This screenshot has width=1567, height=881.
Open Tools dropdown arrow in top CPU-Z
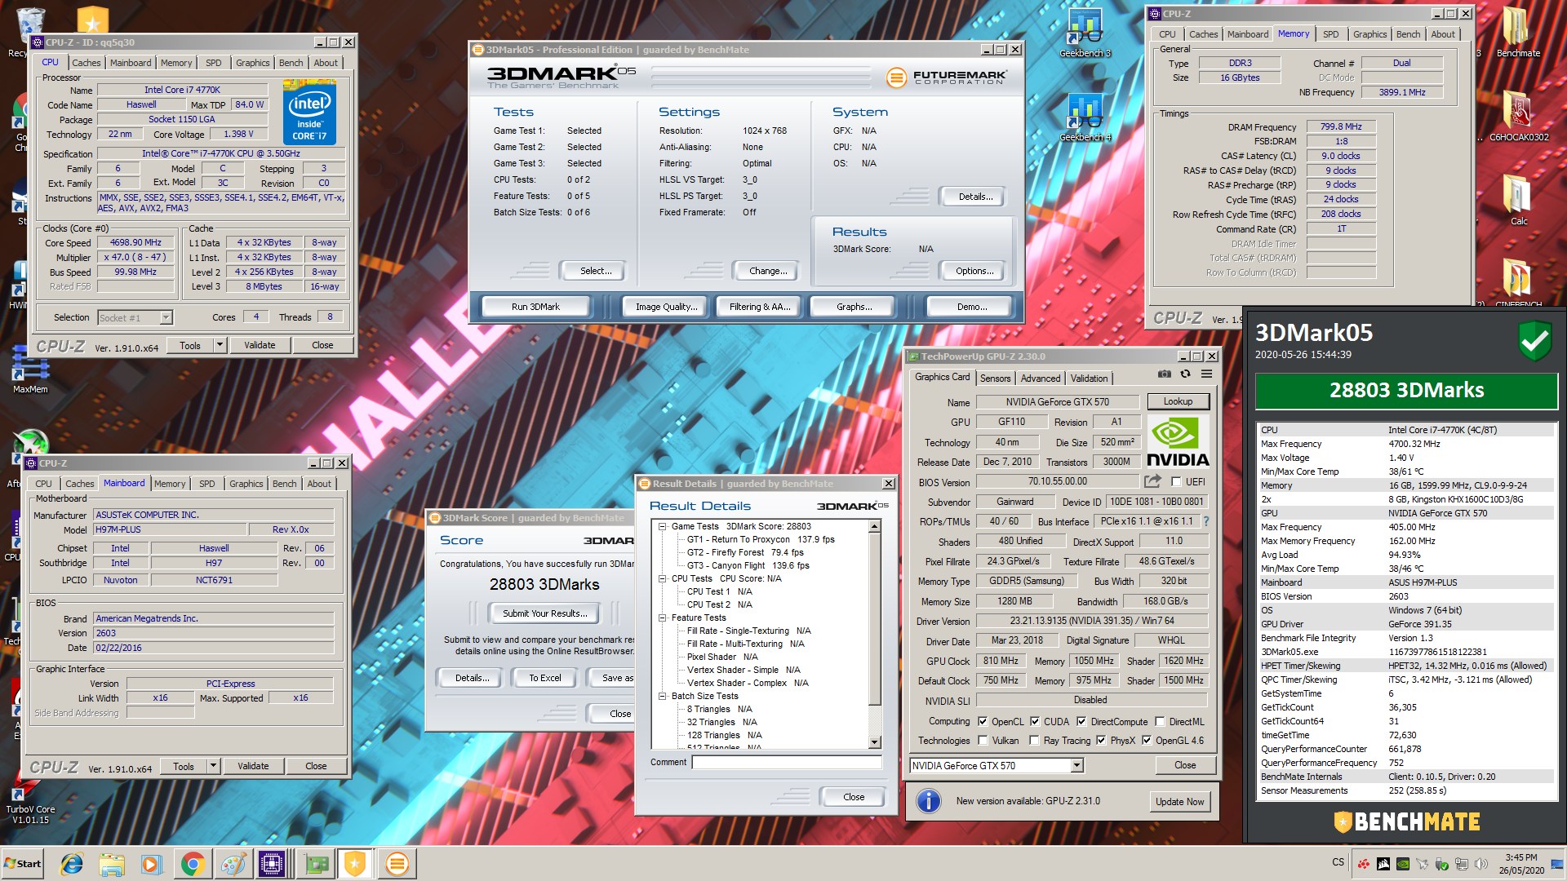[x=220, y=345]
